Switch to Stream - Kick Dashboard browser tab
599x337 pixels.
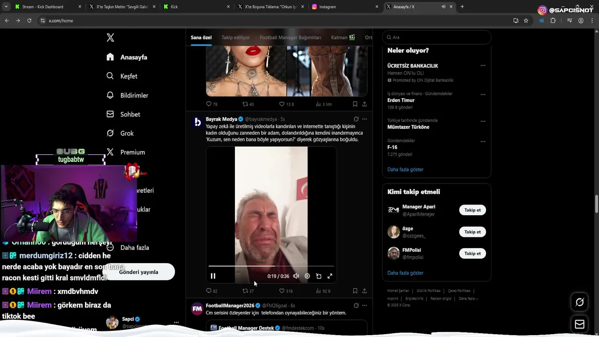click(x=47, y=7)
